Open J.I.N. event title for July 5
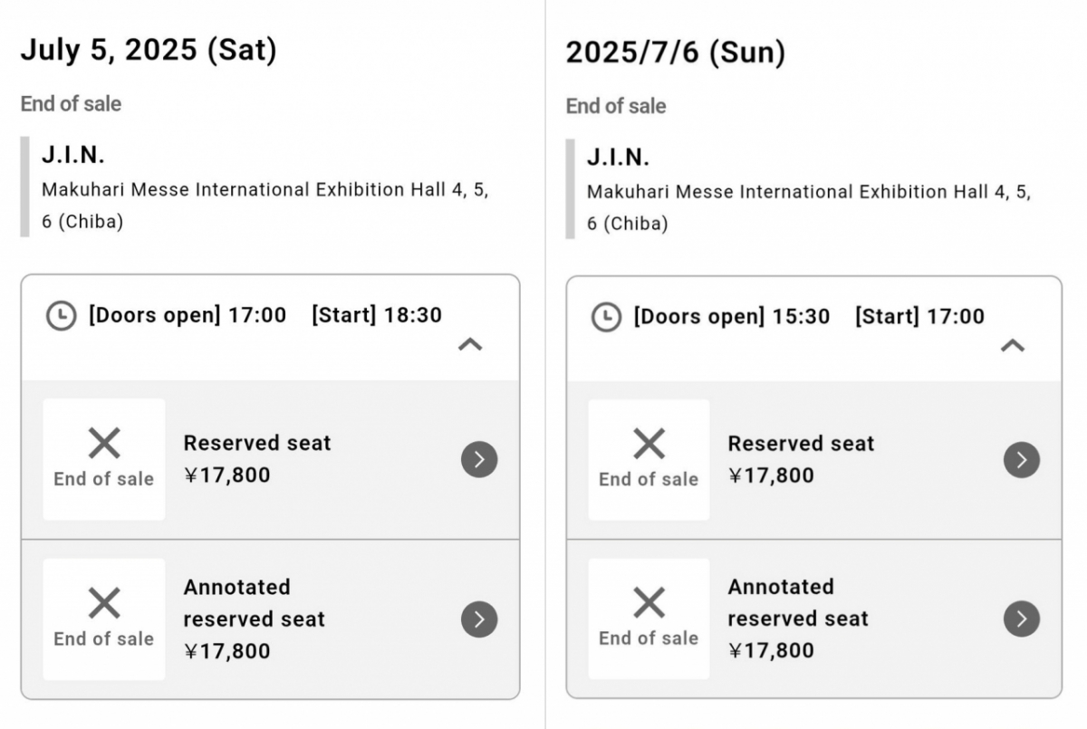 point(73,155)
